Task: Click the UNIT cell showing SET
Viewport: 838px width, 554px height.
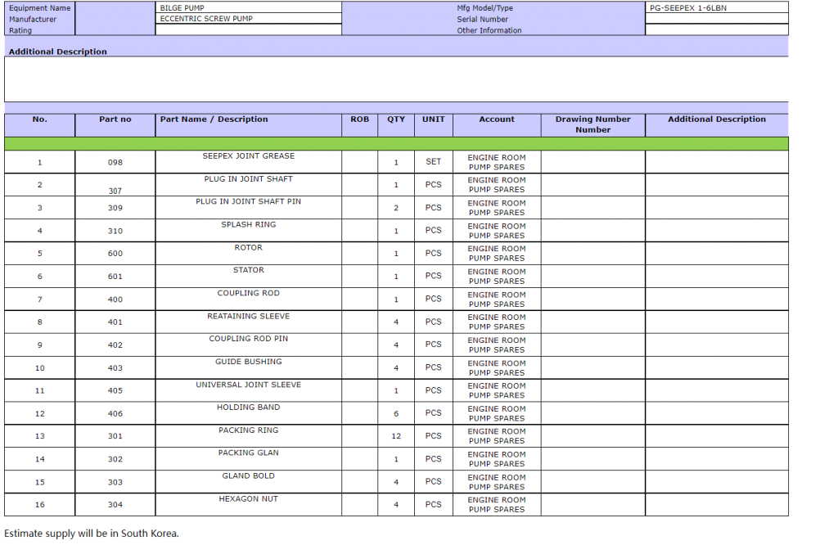Action: 433,161
